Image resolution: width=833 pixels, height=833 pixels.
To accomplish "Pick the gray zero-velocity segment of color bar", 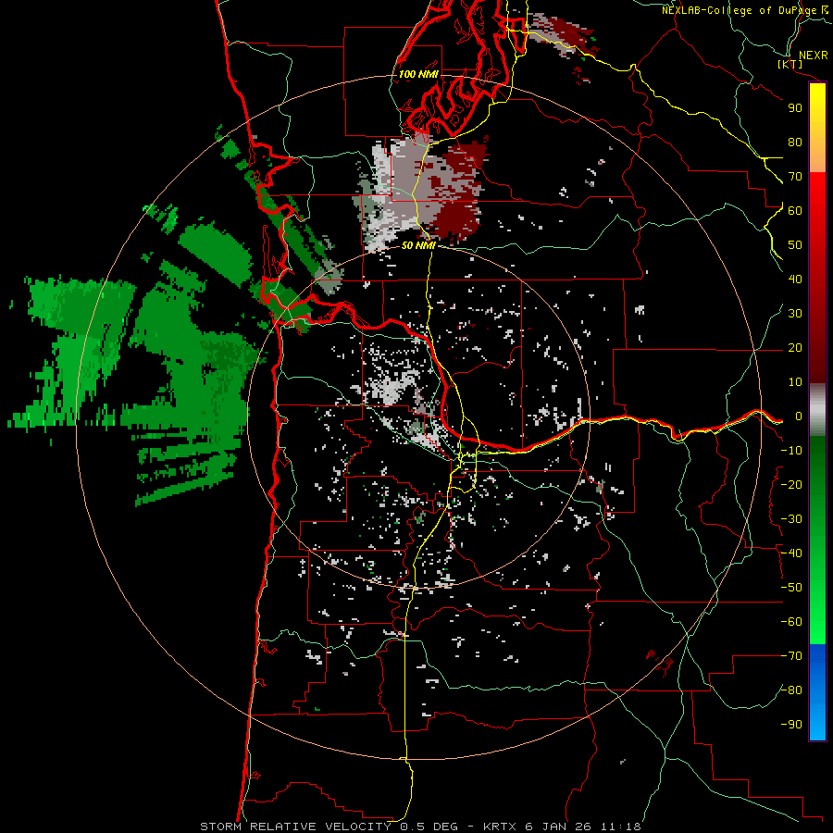I will tap(817, 410).
